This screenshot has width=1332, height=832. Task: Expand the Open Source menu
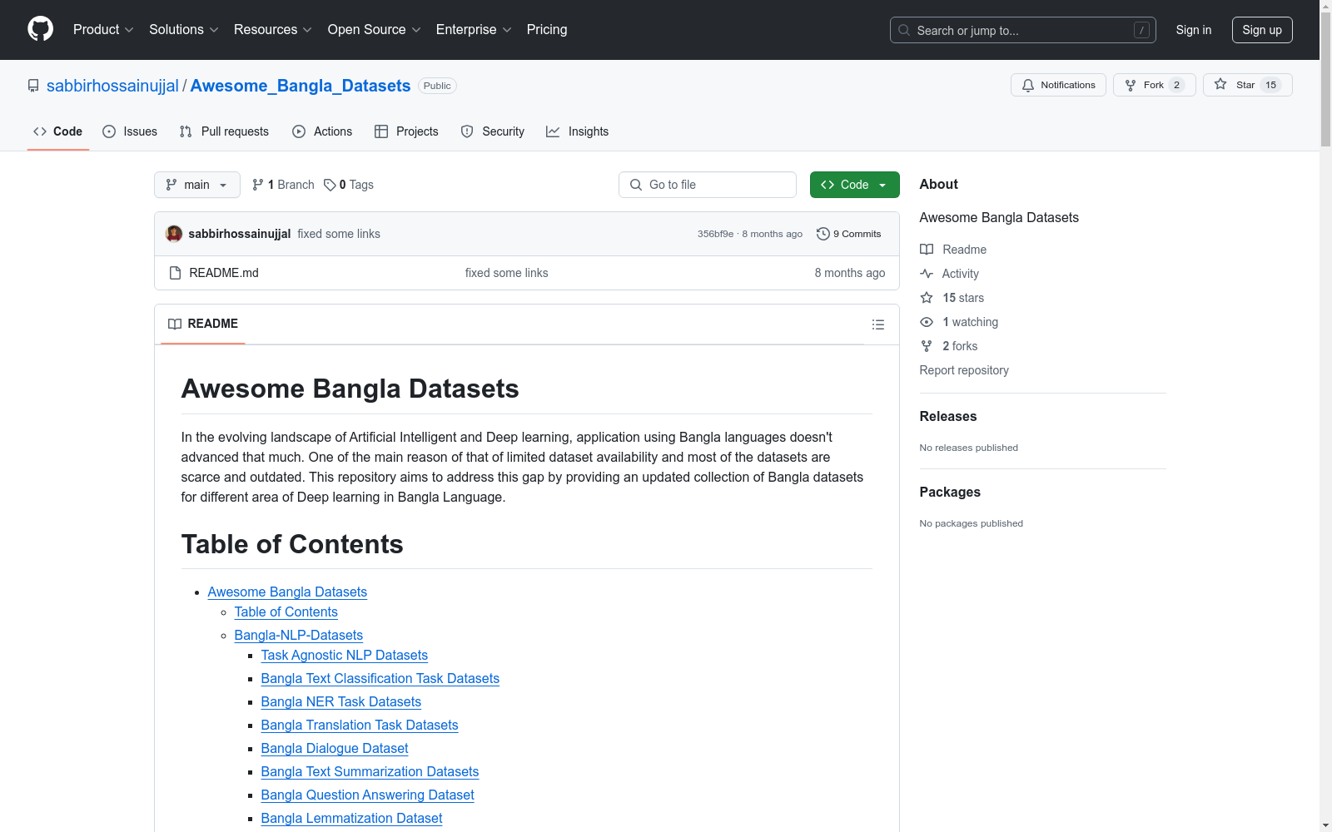(x=375, y=30)
